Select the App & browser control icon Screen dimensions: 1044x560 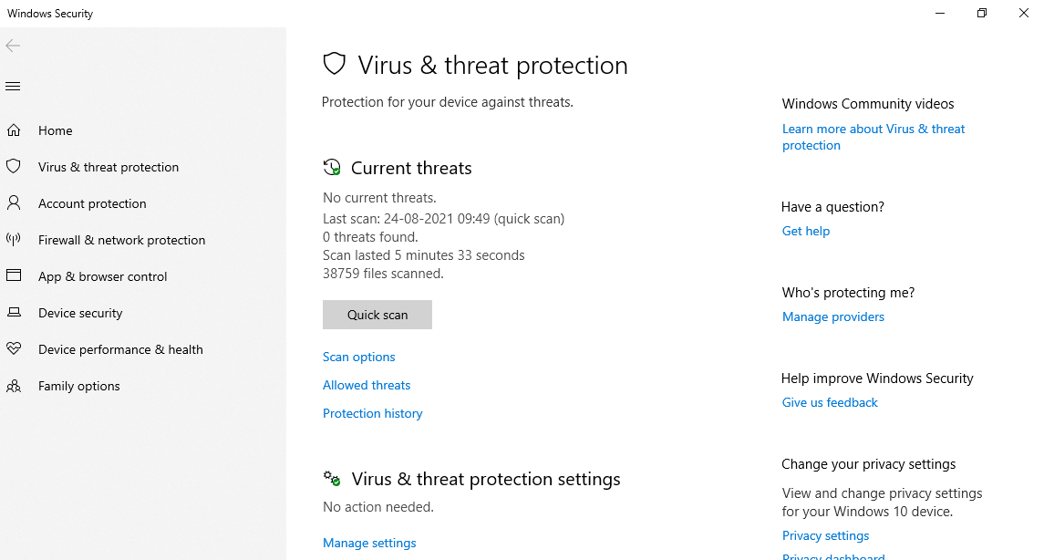tap(14, 276)
